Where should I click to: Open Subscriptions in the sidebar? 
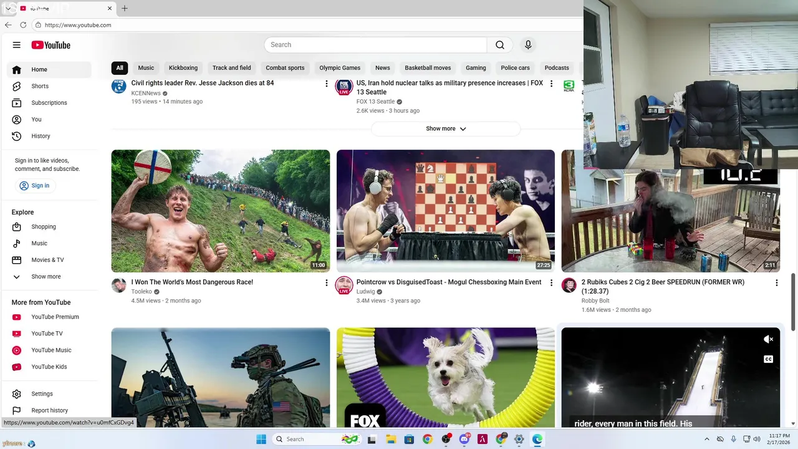50,103
